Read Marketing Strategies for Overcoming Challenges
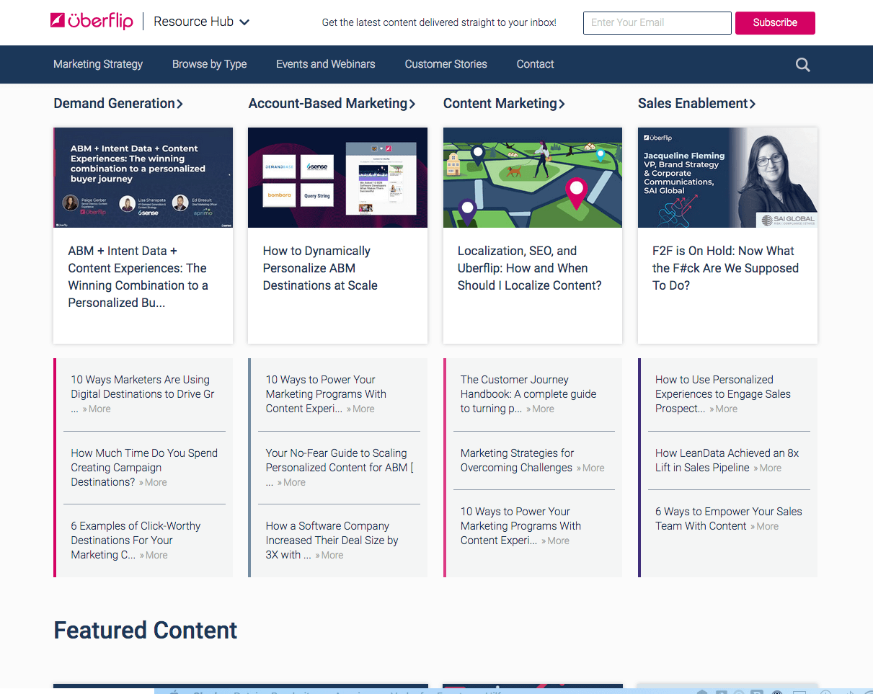This screenshot has height=694, width=873. (x=517, y=461)
